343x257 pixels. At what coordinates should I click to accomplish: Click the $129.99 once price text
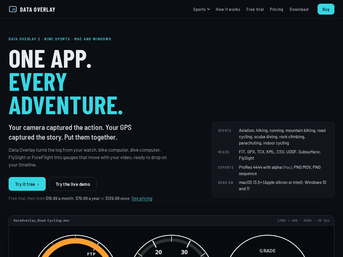tap(117, 198)
